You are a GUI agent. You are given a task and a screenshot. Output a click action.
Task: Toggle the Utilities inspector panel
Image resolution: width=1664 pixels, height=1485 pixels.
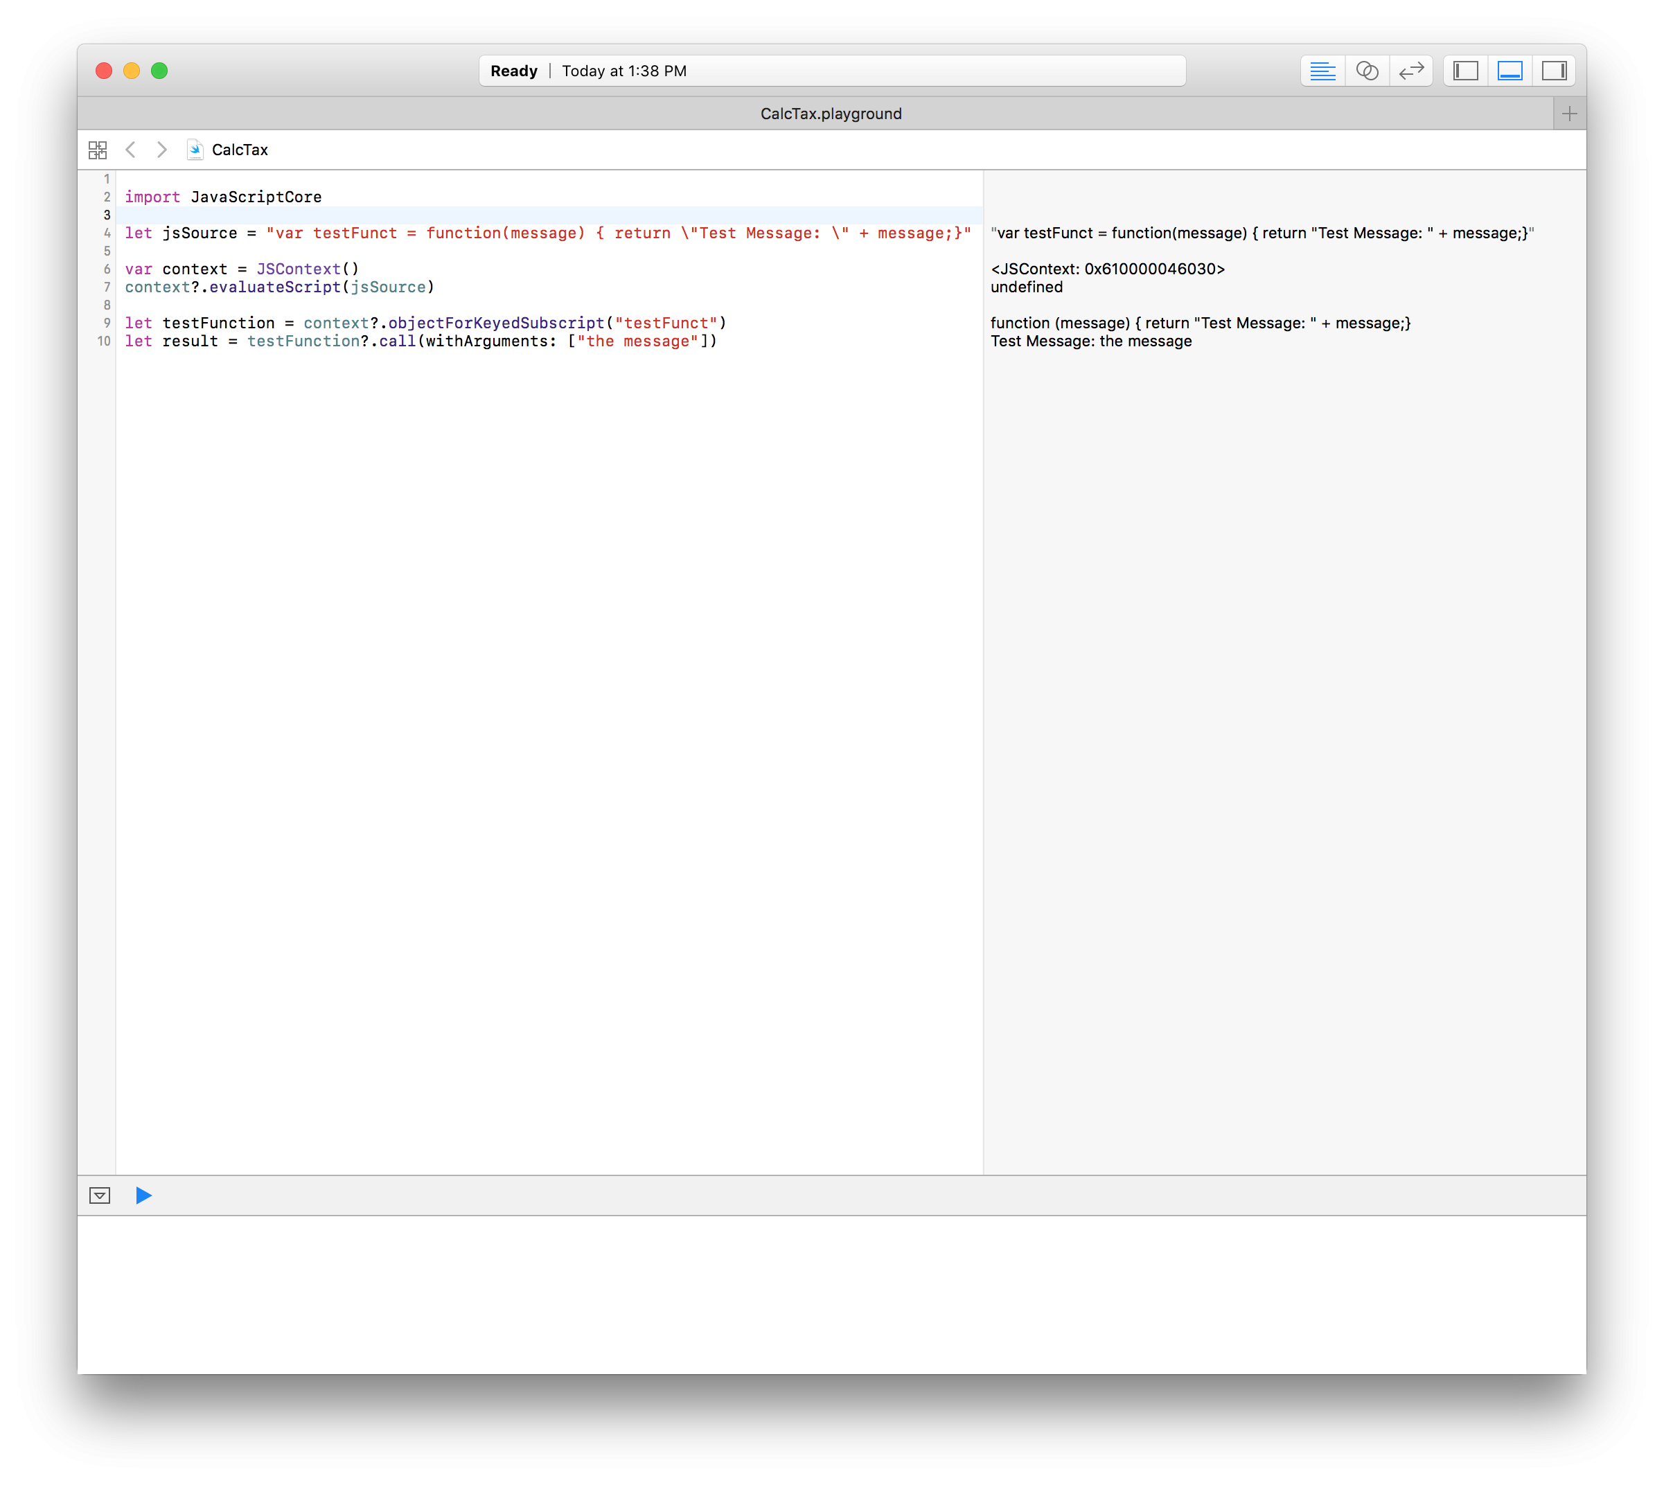point(1554,71)
